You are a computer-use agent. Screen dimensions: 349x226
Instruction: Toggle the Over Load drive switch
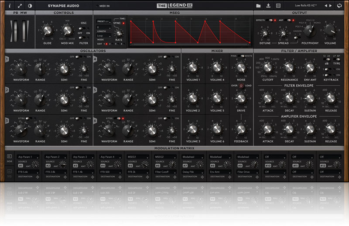[240, 86]
